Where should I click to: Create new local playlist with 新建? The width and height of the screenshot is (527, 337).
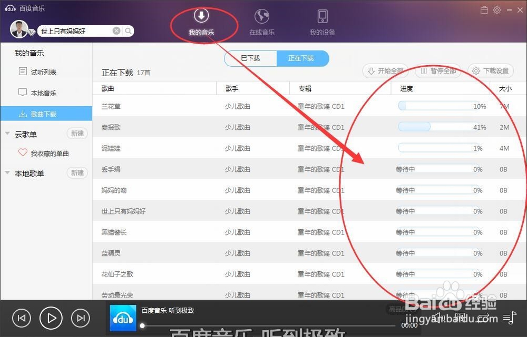click(77, 172)
